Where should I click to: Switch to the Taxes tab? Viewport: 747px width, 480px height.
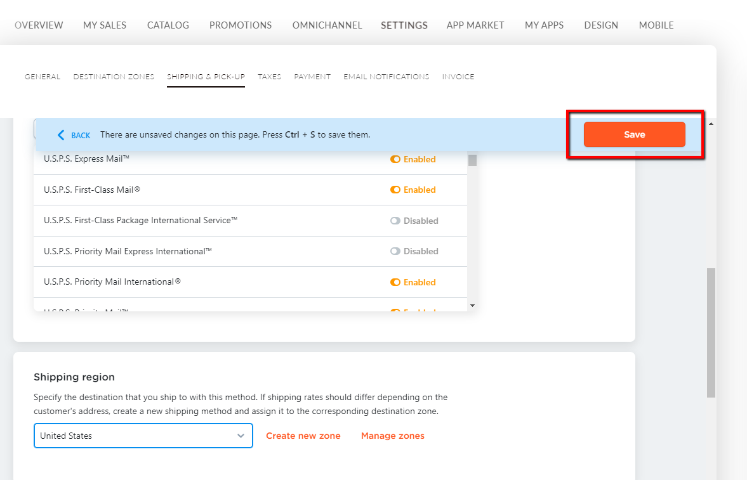[269, 77]
